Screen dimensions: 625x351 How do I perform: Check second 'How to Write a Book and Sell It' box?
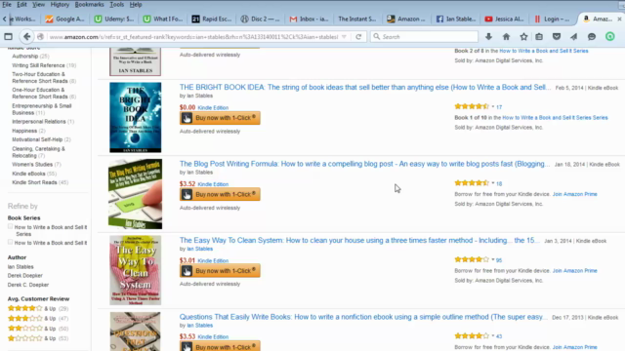click(11, 242)
